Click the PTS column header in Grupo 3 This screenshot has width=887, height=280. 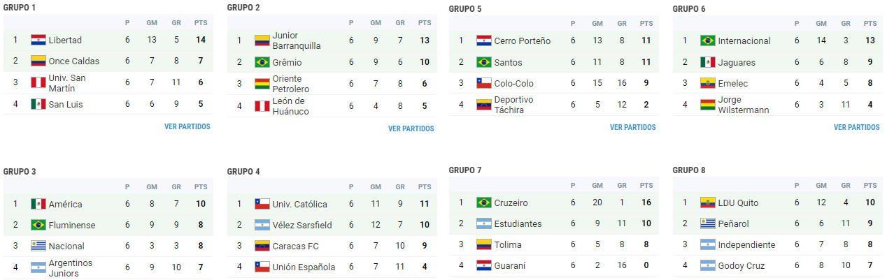[201, 186]
